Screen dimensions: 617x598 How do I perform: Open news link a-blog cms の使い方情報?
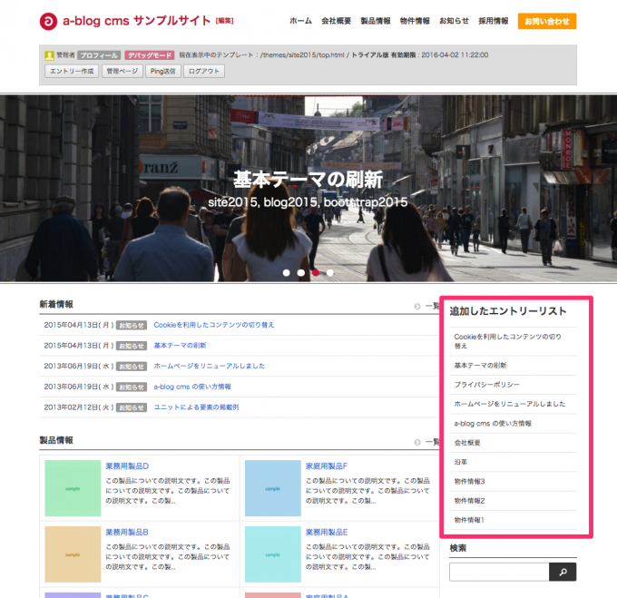[192, 387]
